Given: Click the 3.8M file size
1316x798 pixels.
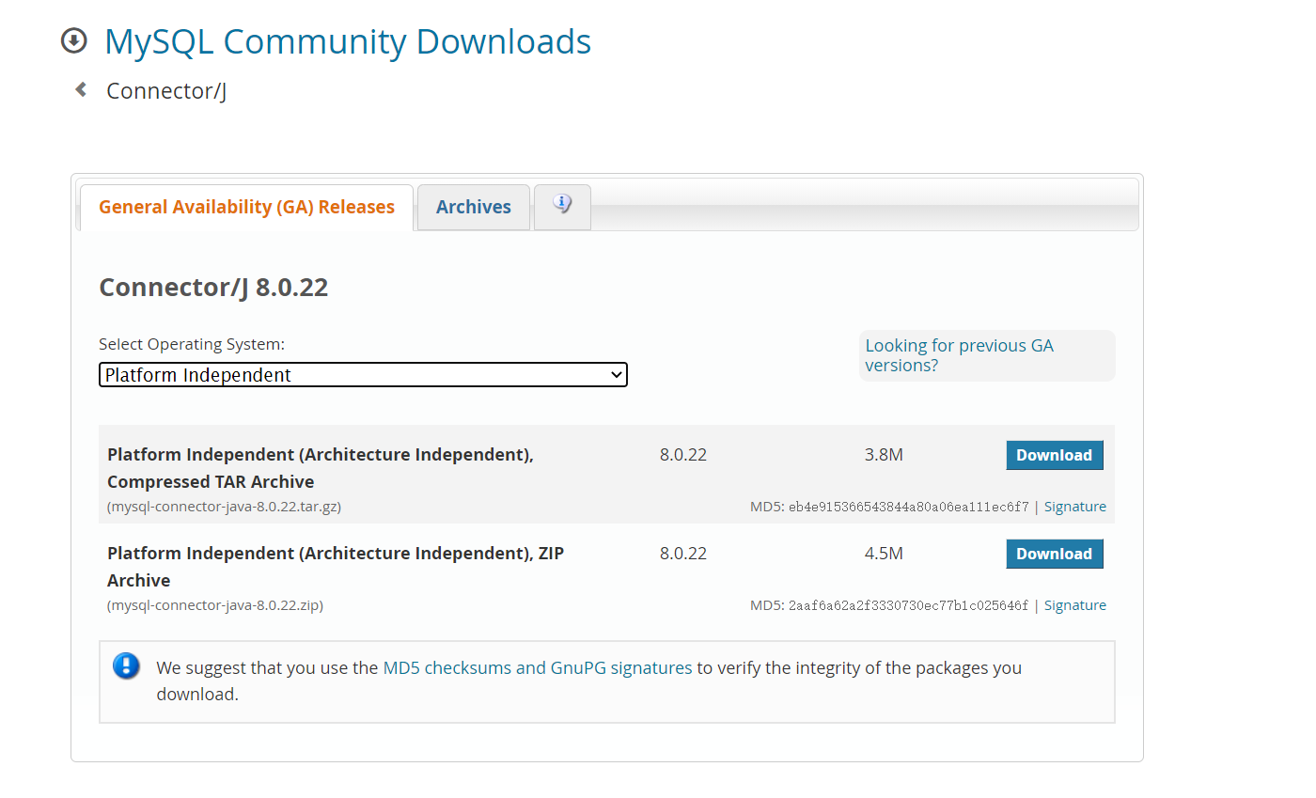Looking at the screenshot, I should tap(884, 455).
